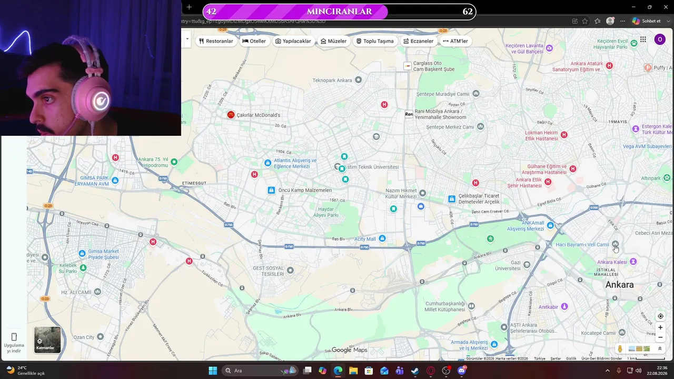Click the Çakırlar McDonald's map pin
The width and height of the screenshot is (674, 379).
click(231, 115)
